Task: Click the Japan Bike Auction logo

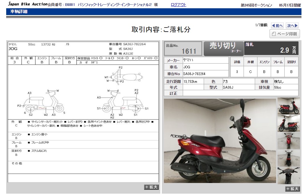Action: point(28,4)
